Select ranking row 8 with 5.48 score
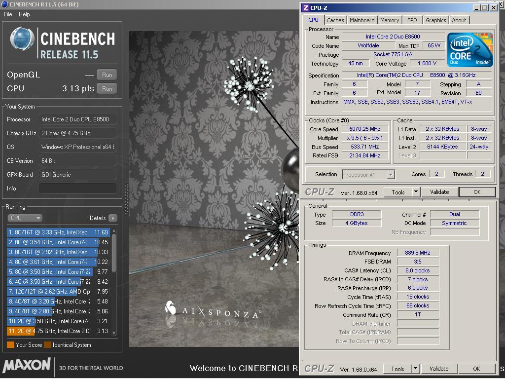This screenshot has width=505, height=379. 58,302
